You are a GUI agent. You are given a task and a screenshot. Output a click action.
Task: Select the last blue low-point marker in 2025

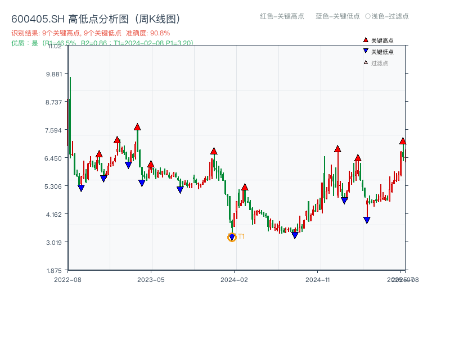click(x=367, y=220)
